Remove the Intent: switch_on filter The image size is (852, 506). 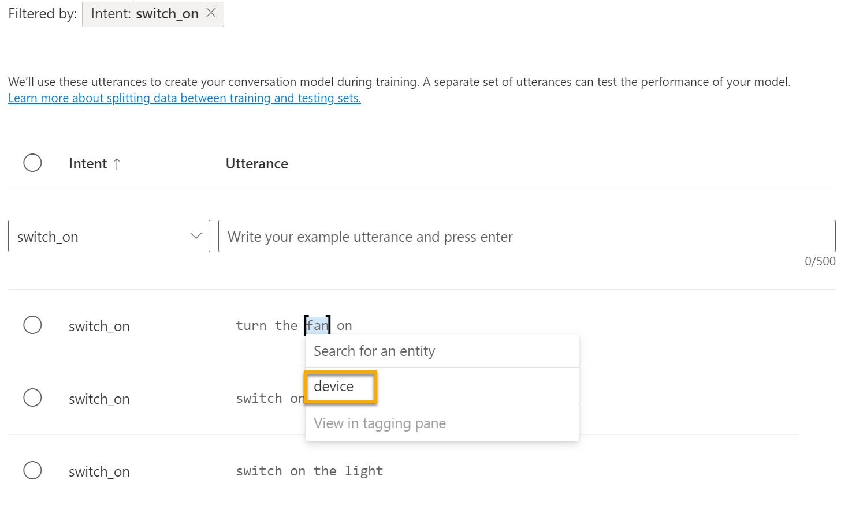211,13
